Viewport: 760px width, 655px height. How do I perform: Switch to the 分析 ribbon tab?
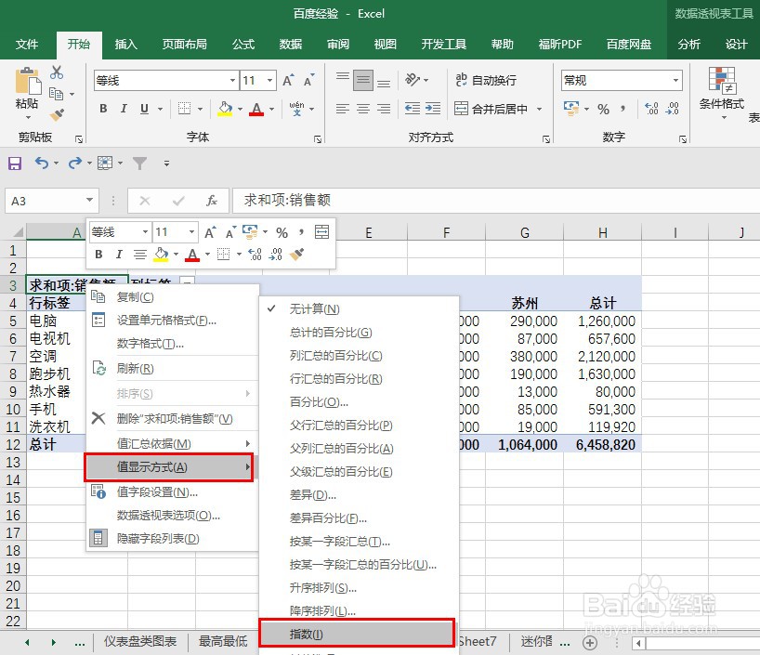tap(689, 45)
